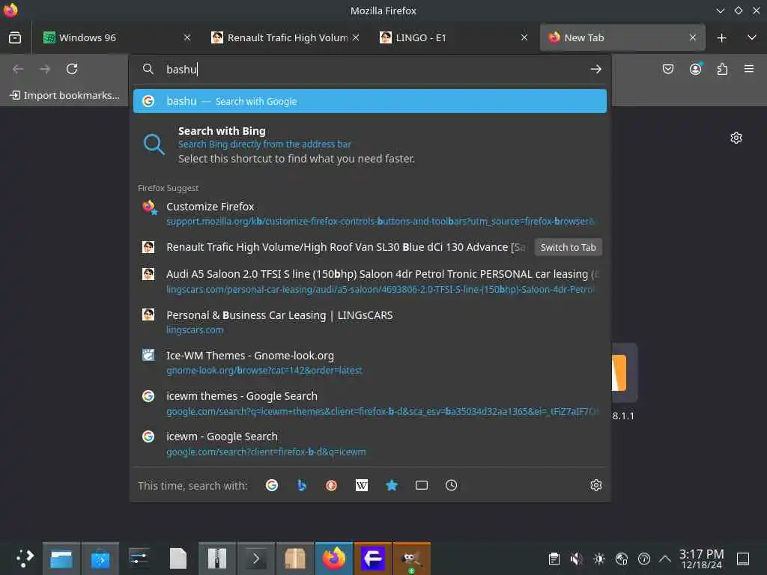
Task: Open the archive manager zipper icon in taskbar
Action: (216, 559)
